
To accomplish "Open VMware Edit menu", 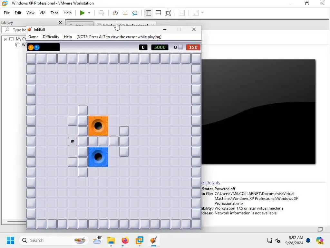I will coord(18,13).
